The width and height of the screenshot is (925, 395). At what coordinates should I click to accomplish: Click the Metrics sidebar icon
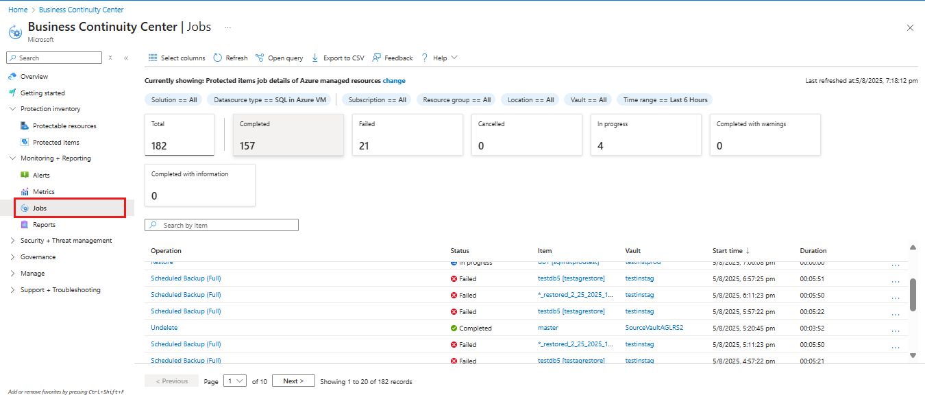click(25, 191)
